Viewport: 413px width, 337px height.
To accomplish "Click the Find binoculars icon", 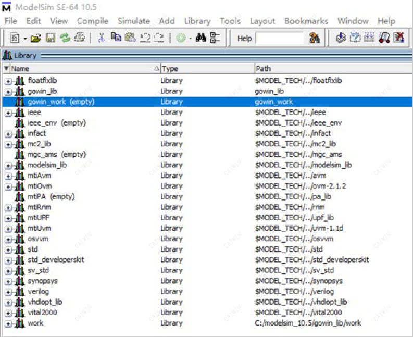I will (x=201, y=38).
